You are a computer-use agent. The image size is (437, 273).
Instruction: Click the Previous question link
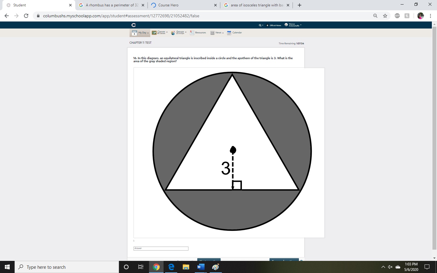click(186, 260)
